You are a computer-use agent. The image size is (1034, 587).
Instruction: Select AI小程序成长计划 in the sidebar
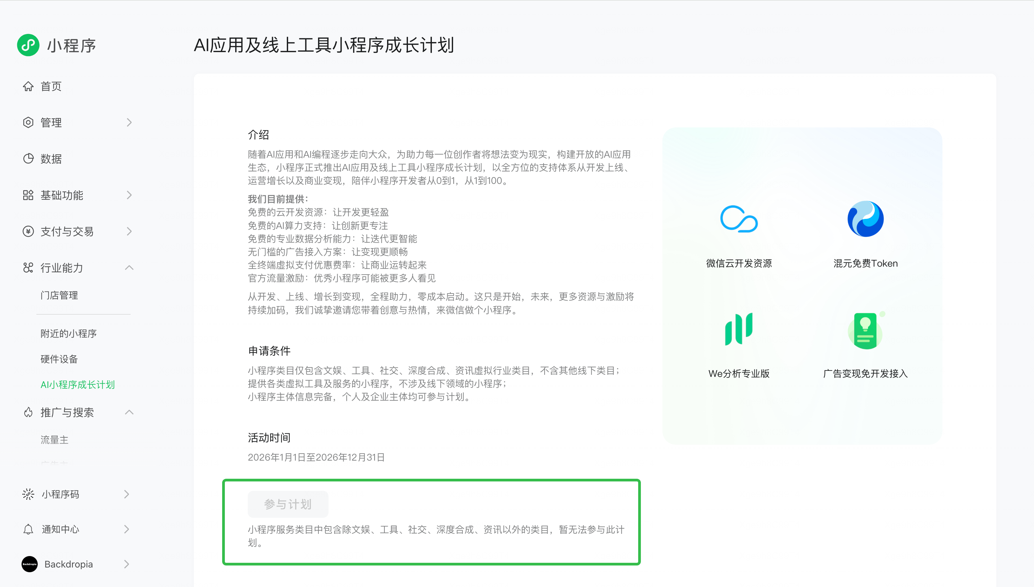coord(77,385)
